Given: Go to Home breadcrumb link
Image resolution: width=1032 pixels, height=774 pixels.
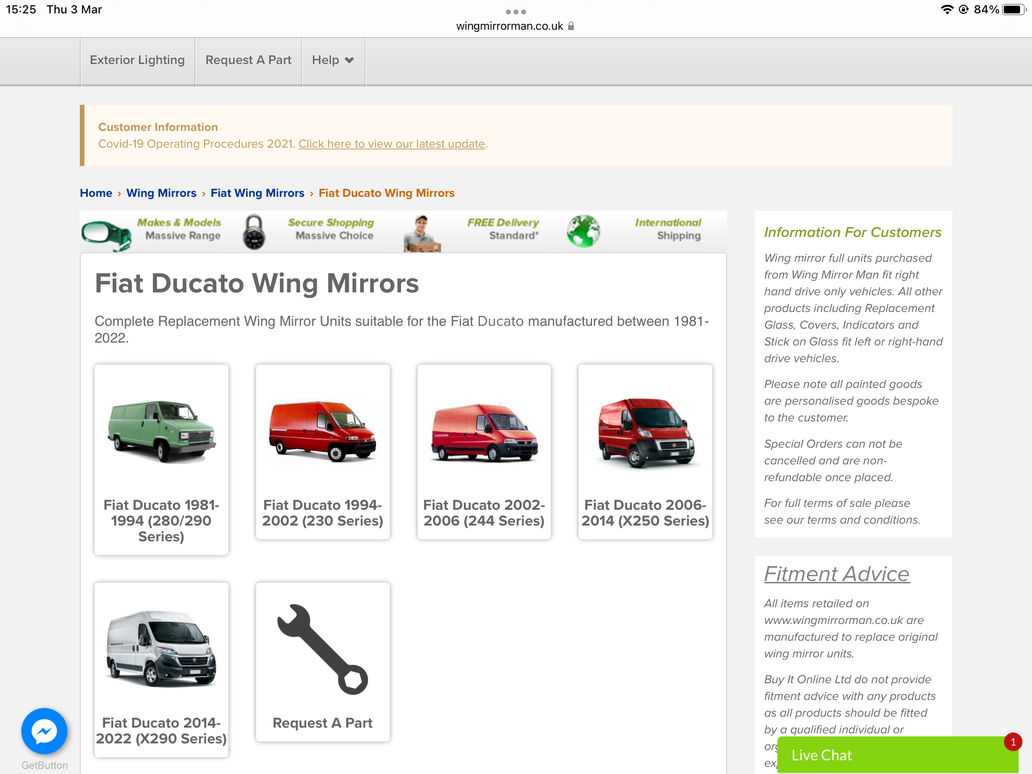Looking at the screenshot, I should coord(96,193).
